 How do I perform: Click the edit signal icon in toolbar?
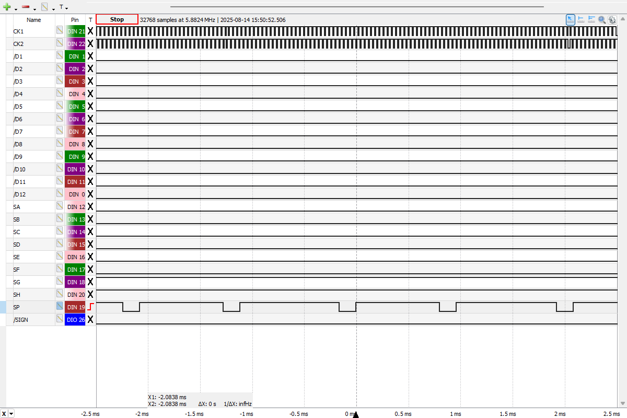click(x=45, y=7)
